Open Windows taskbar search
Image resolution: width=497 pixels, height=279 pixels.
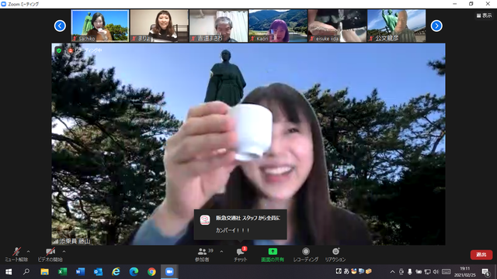(x=26, y=272)
